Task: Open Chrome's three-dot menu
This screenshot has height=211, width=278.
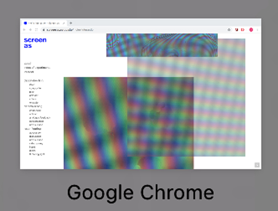Action: (257, 30)
